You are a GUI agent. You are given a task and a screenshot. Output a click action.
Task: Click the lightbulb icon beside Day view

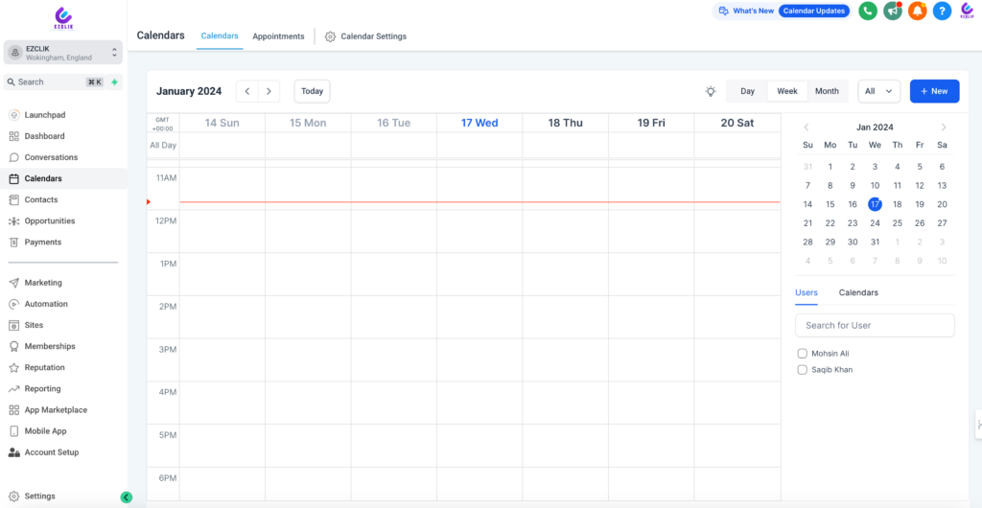711,91
